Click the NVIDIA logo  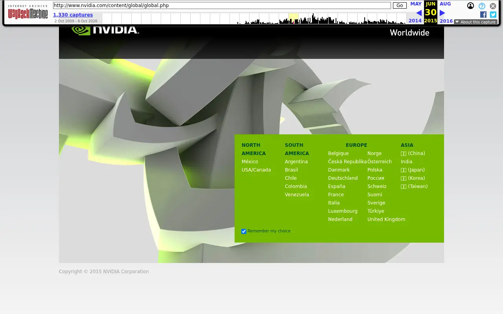click(x=105, y=30)
